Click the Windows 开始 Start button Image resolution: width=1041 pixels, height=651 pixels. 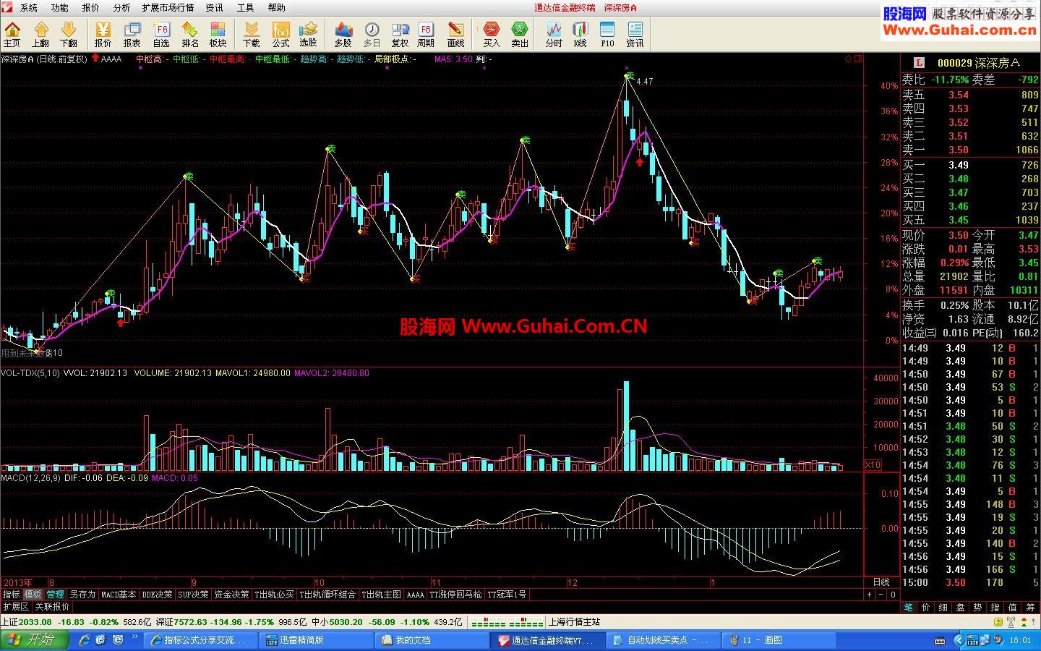click(34, 639)
